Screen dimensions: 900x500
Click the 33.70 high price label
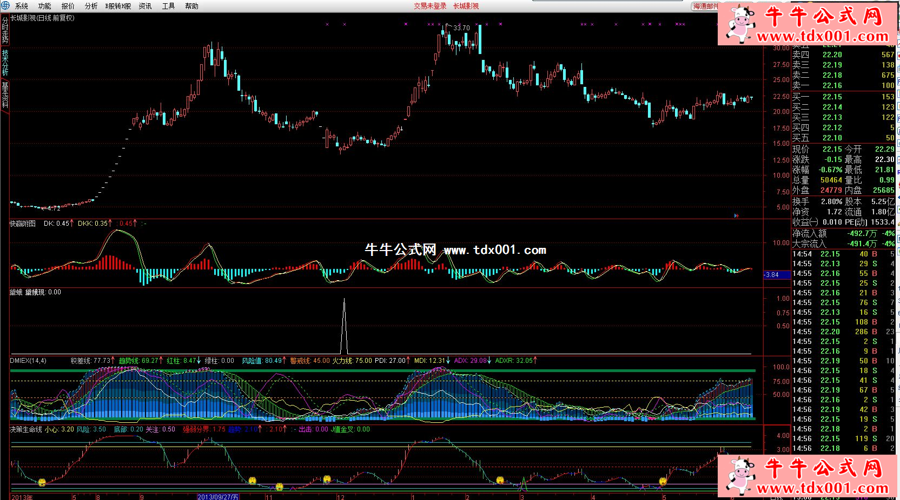pyautogui.click(x=461, y=28)
